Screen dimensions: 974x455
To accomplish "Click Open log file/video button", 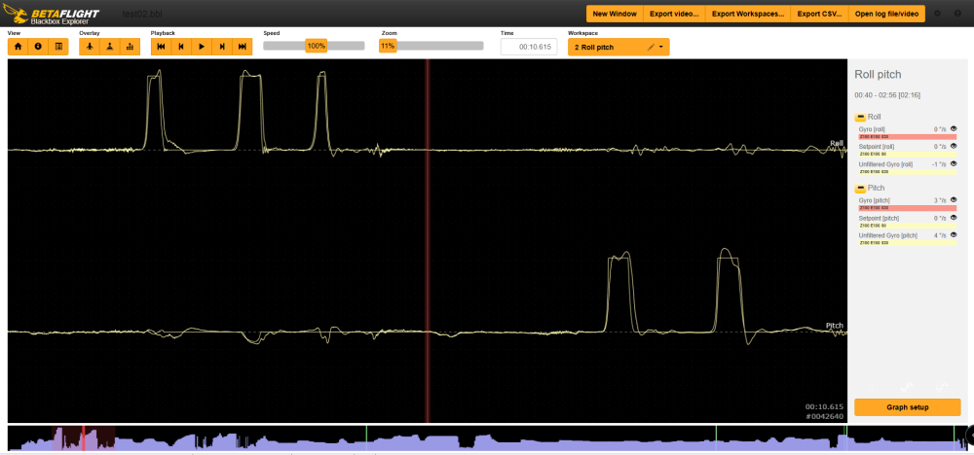I will (x=886, y=14).
